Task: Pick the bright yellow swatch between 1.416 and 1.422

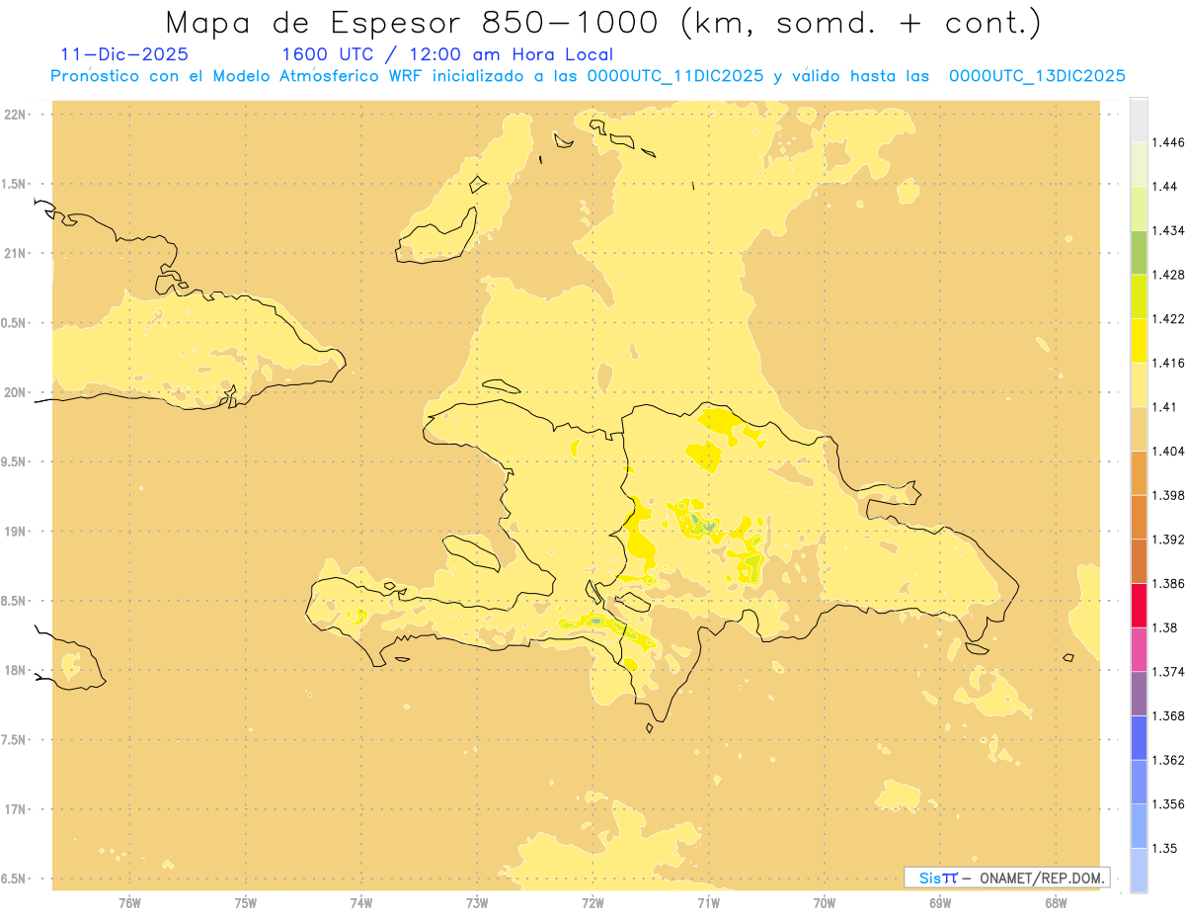Action: click(x=1139, y=341)
